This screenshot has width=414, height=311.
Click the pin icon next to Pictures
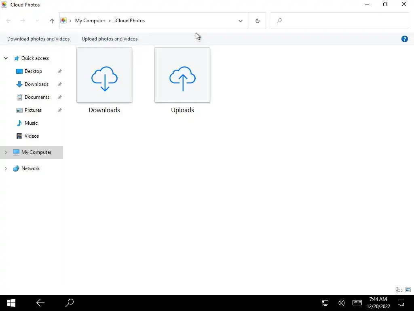60,110
